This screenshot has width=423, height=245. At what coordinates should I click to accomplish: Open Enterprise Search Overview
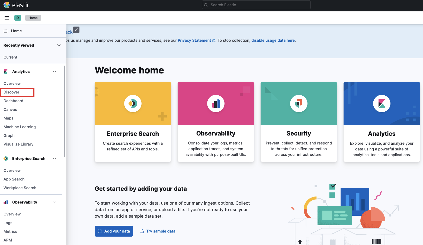[x=12, y=170]
